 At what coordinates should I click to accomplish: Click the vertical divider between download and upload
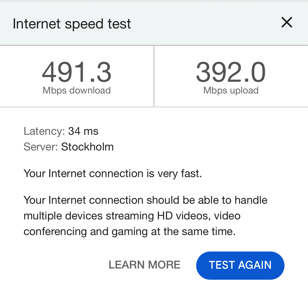click(154, 76)
